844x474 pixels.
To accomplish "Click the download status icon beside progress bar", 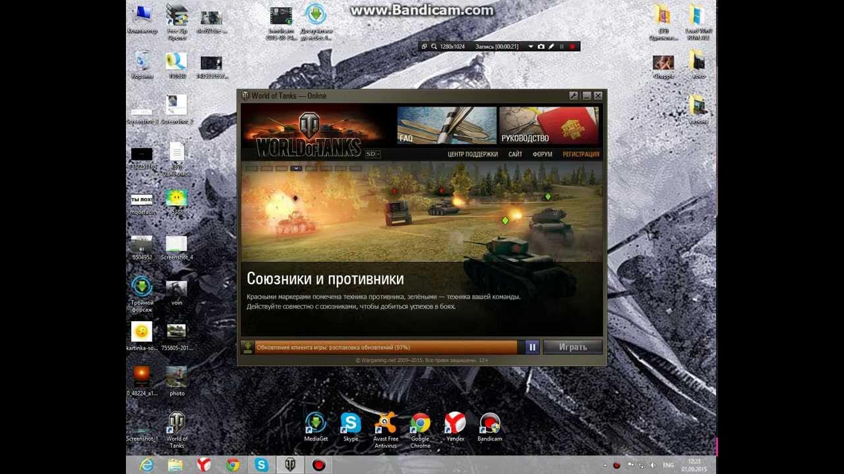I will pyautogui.click(x=248, y=347).
